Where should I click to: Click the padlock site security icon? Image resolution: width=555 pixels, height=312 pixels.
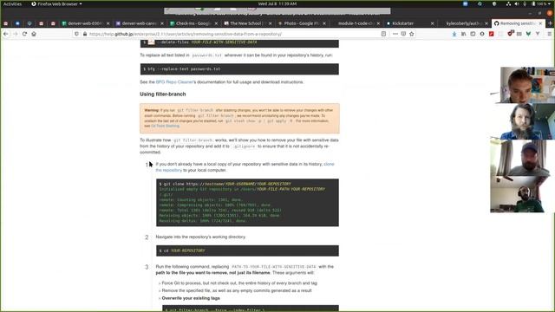click(85, 34)
